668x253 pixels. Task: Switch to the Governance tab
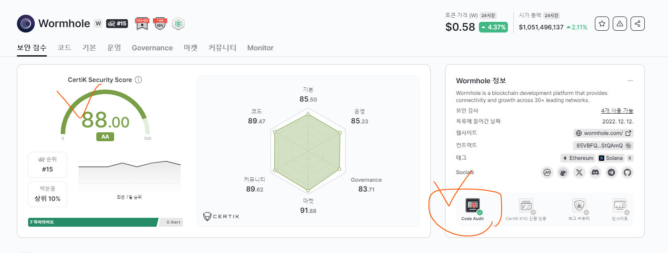[x=152, y=48]
